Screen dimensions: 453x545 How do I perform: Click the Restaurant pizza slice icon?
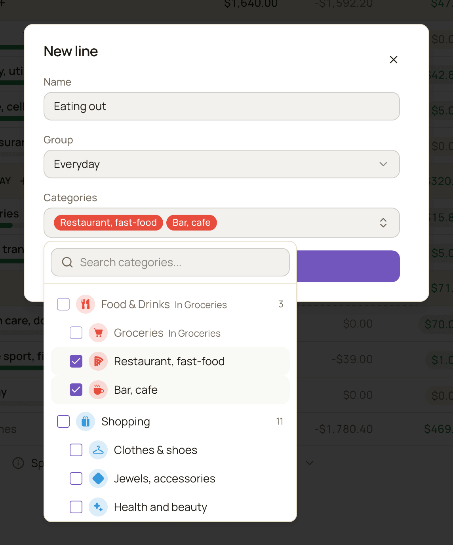pos(98,361)
